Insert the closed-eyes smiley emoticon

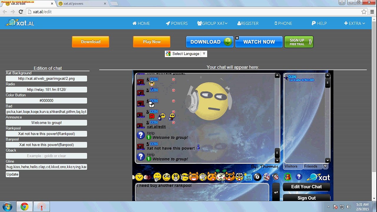click(139, 177)
